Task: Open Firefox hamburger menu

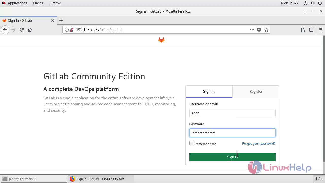Action: point(321,30)
